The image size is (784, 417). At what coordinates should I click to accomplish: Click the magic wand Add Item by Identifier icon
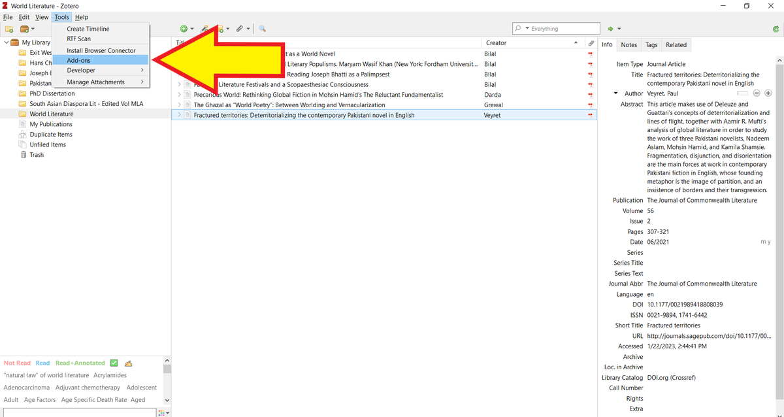tap(204, 29)
